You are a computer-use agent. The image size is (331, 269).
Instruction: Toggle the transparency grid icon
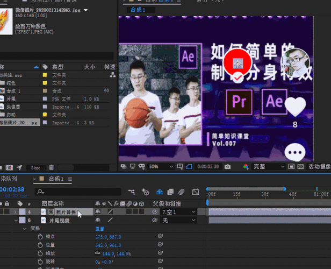coord(300,167)
